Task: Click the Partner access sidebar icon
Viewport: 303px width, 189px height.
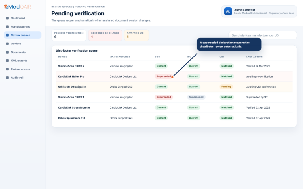Action: click(7, 69)
